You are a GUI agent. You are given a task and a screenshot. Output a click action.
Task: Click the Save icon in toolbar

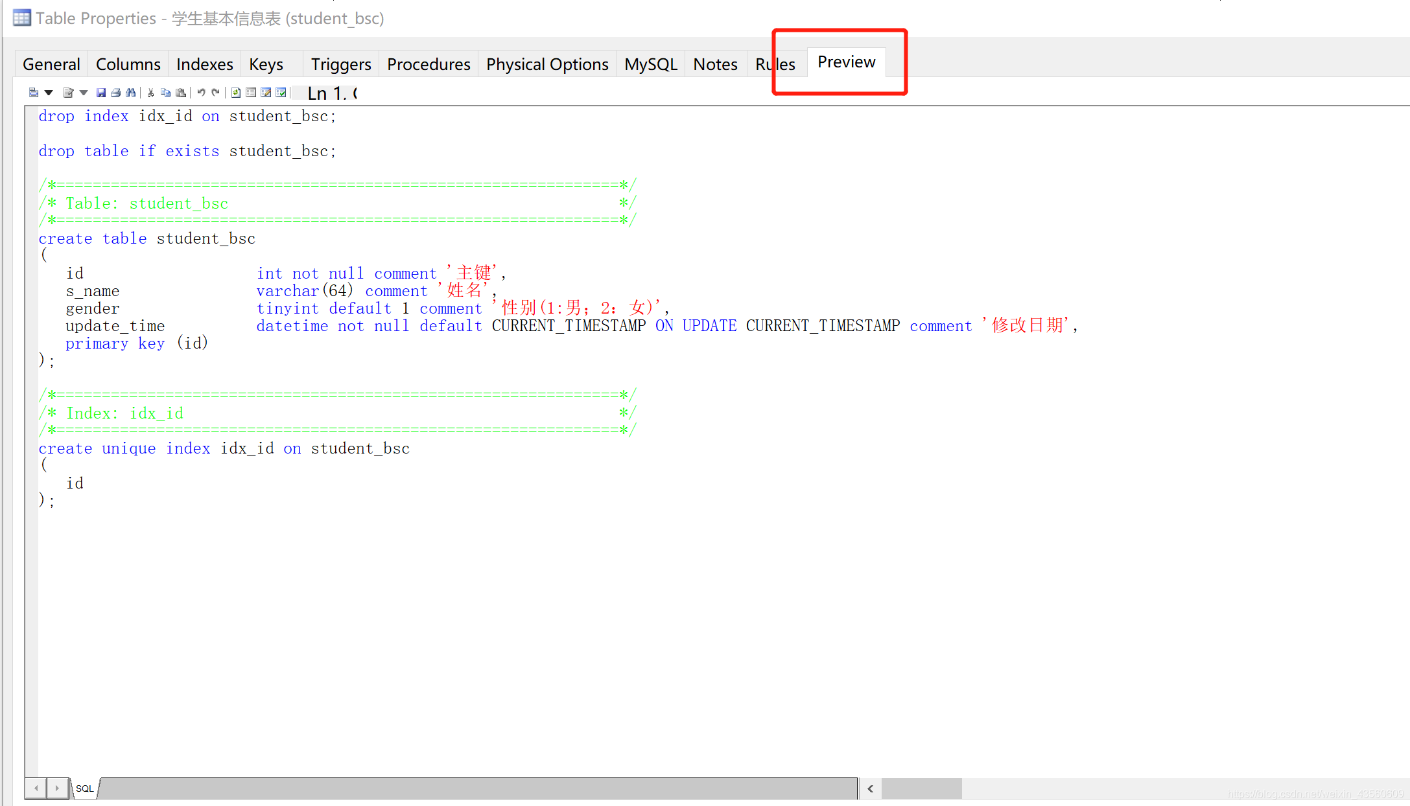pyautogui.click(x=101, y=93)
